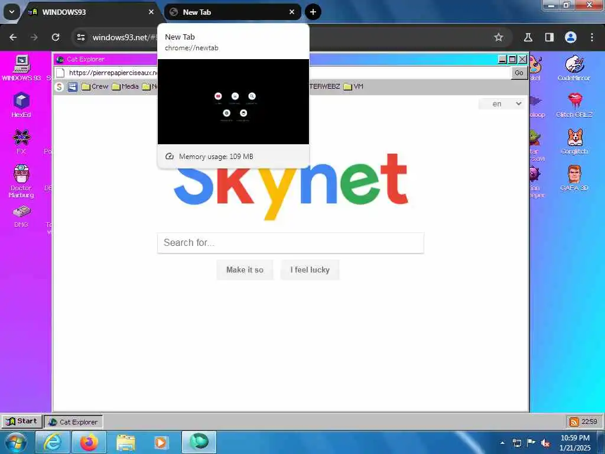The width and height of the screenshot is (605, 454).
Task: Open Doctor Marburg desktop icon
Action: point(21,181)
